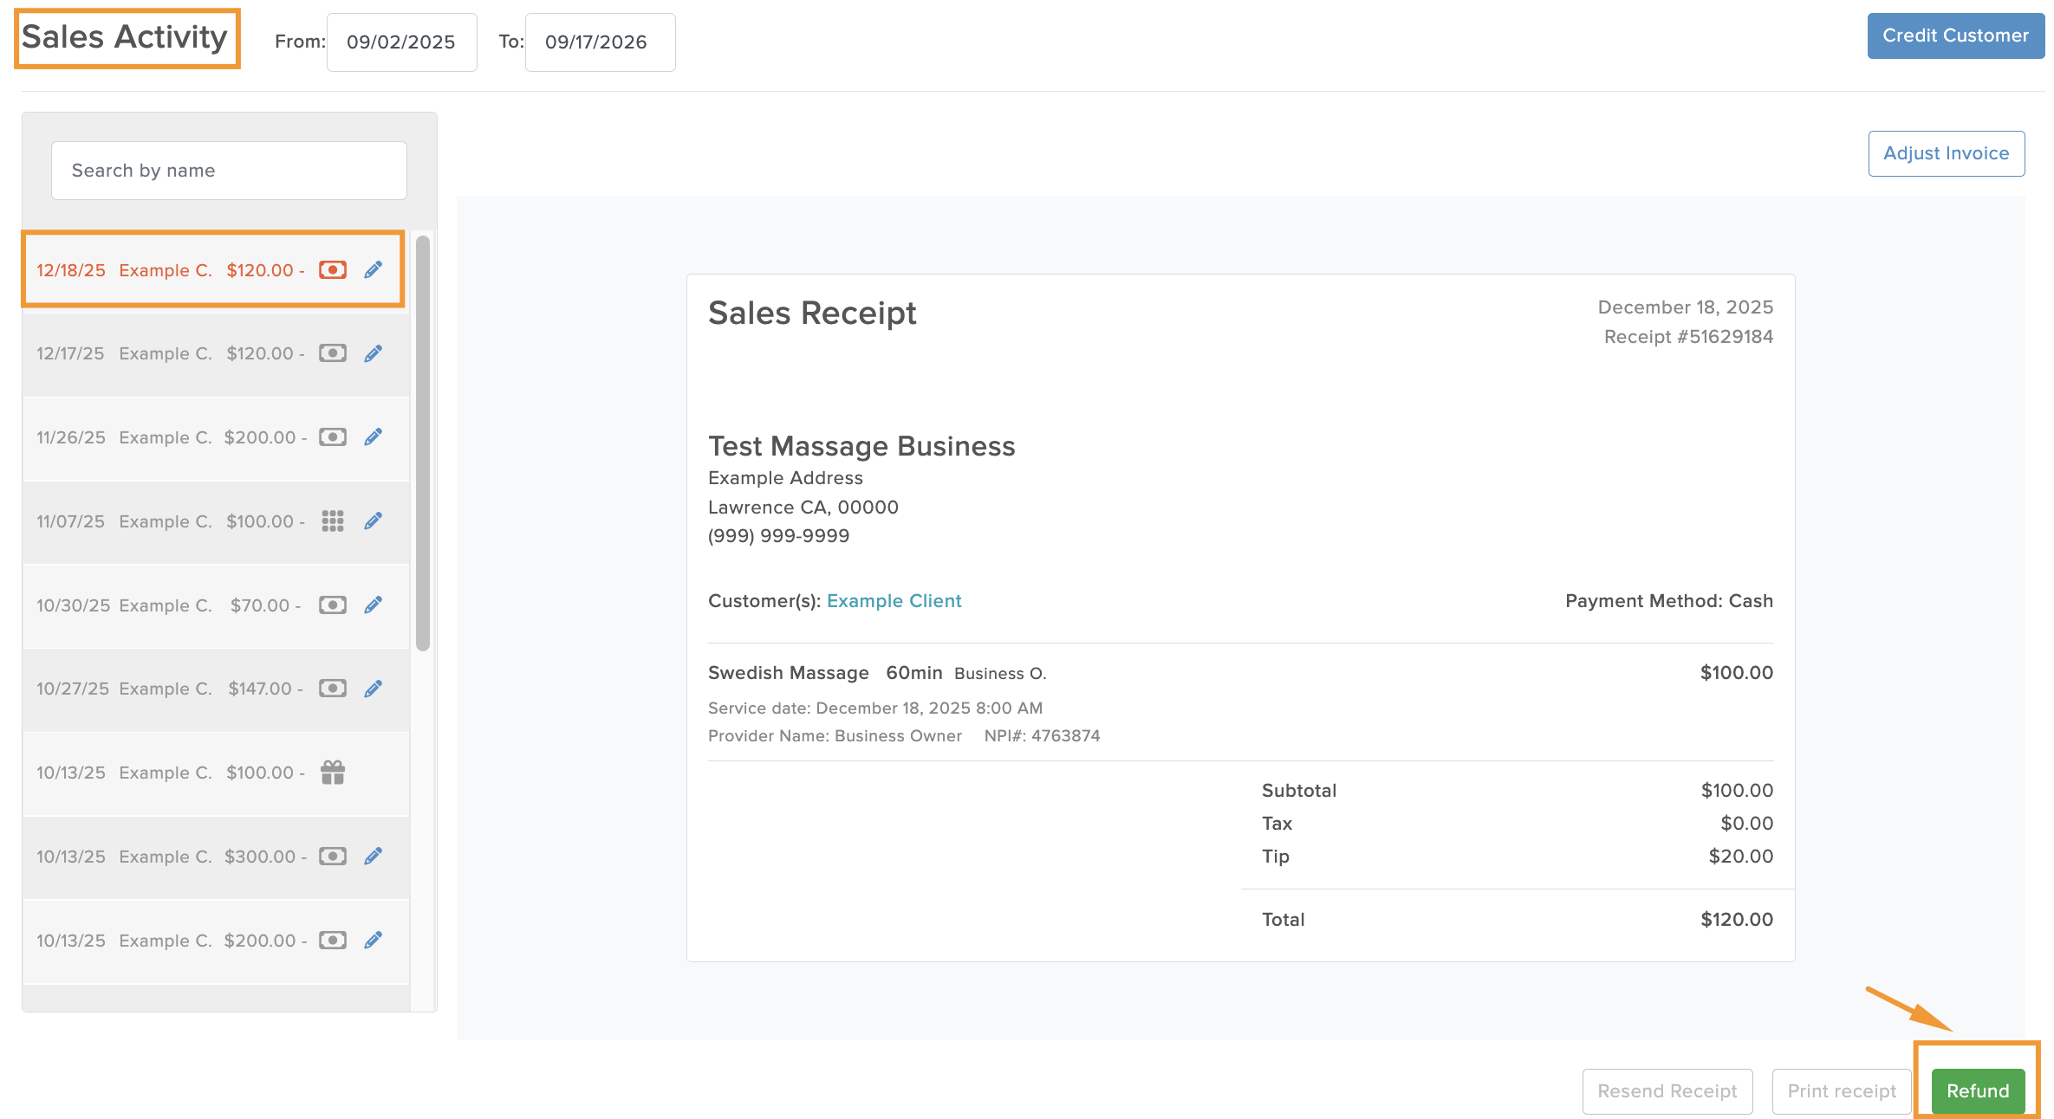Edit the 12/18/25 sale with pencil icon
Screen dimensions: 2054x1119
[x=373, y=270]
